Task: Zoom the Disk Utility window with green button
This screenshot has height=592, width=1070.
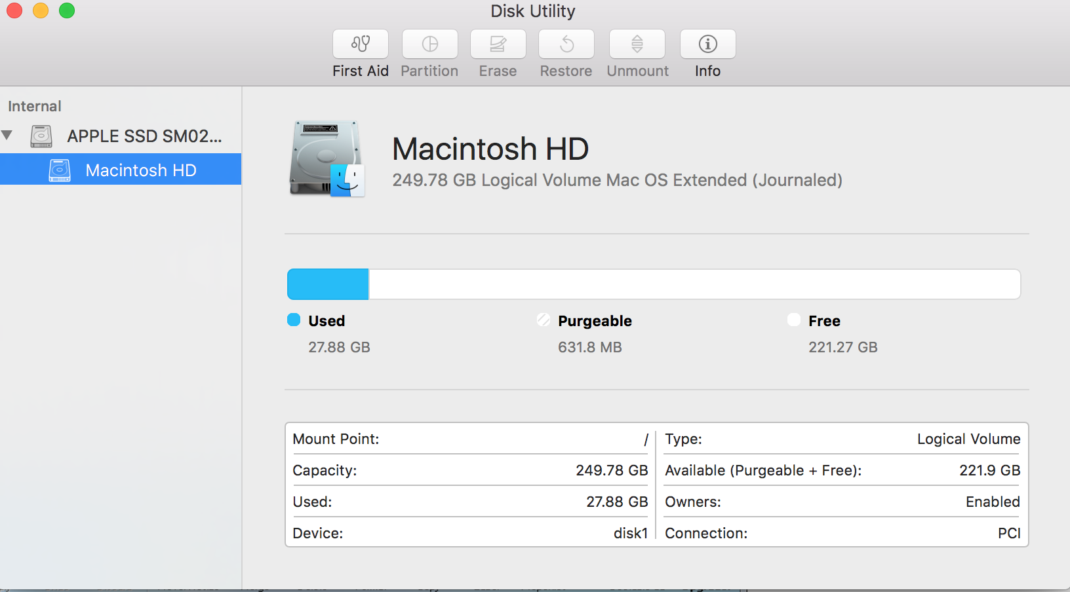Action: [67, 10]
